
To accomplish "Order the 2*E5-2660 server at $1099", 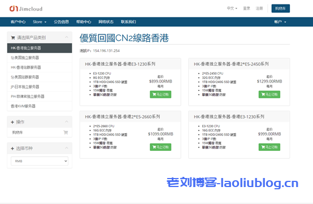I will [x=160, y=147].
